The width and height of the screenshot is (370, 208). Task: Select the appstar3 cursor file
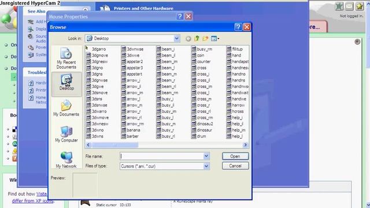pyautogui.click(x=132, y=68)
